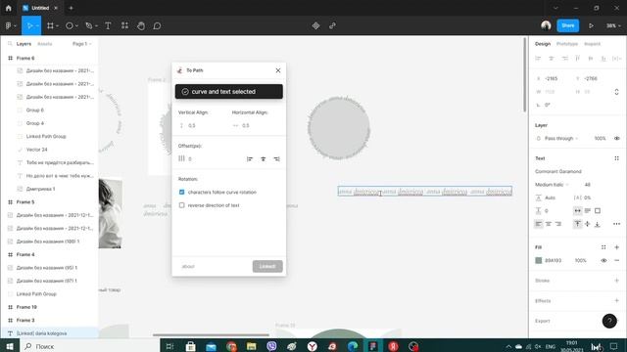Open the Page 1 dropdown
The image size is (627, 352).
click(x=82, y=44)
